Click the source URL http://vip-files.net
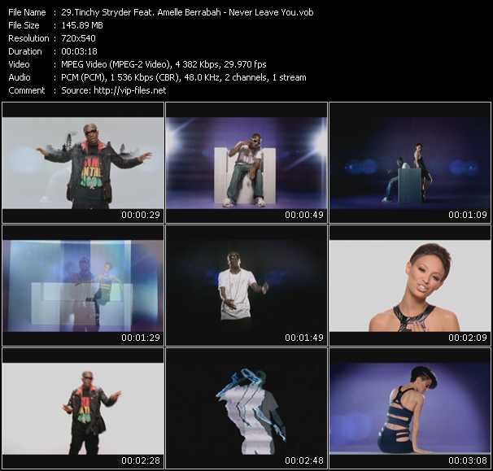Screen dimensions: 493x471 tap(130, 90)
